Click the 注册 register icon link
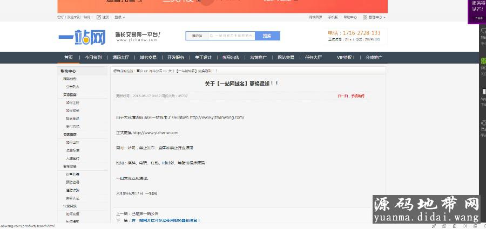 coord(103,17)
